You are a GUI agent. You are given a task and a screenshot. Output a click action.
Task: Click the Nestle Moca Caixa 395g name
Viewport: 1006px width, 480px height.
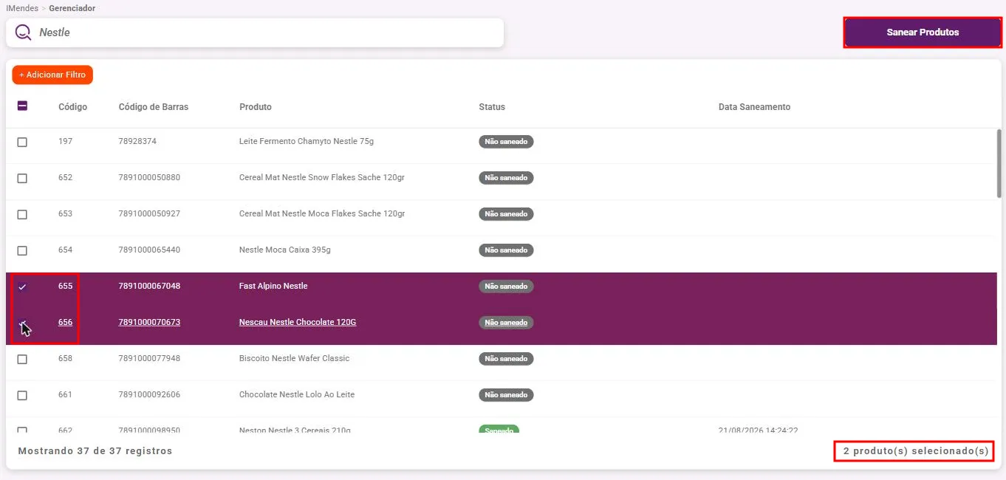(285, 250)
